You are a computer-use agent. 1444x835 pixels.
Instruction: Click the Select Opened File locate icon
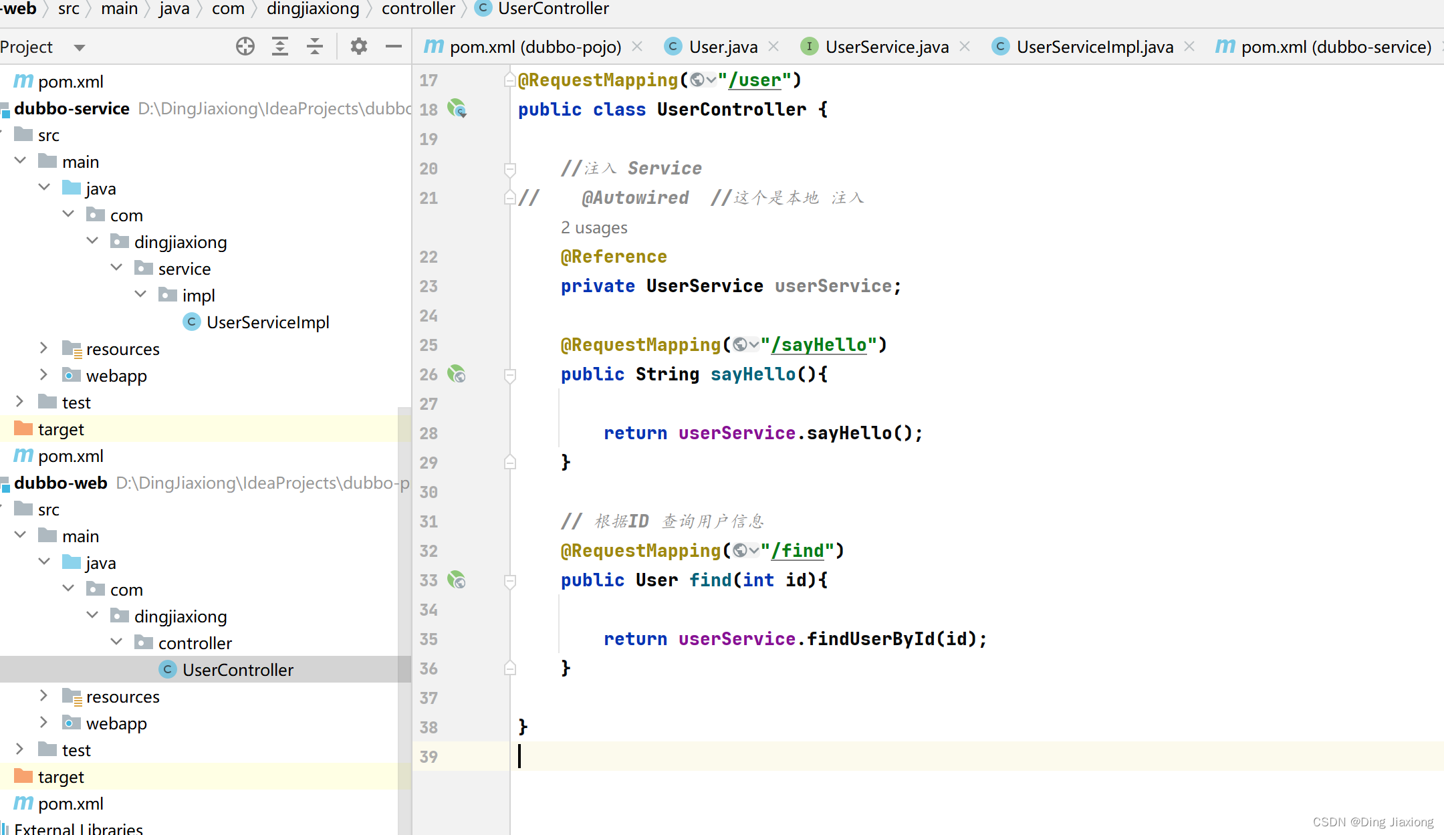(245, 46)
